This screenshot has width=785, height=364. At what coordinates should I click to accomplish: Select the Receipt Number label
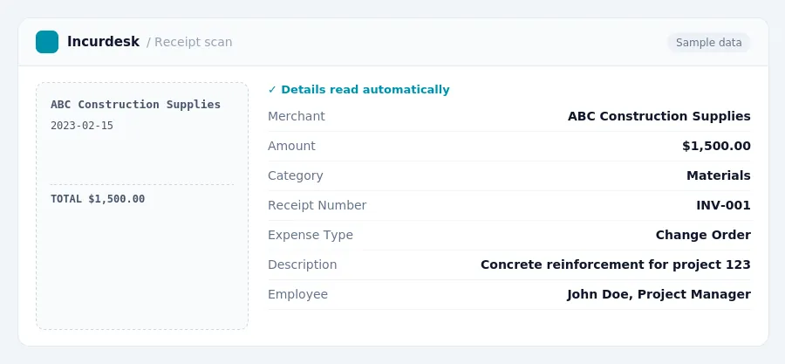(x=317, y=205)
